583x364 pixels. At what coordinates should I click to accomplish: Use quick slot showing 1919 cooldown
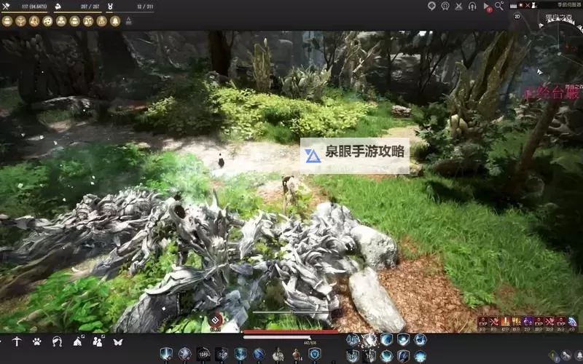coord(203,355)
